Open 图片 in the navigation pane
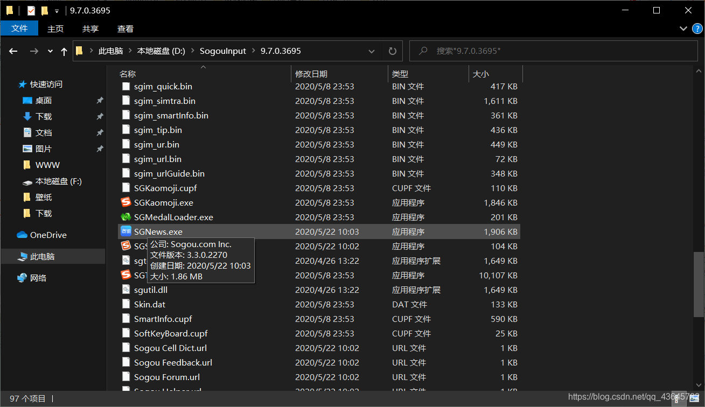This screenshot has width=705, height=407. click(43, 149)
